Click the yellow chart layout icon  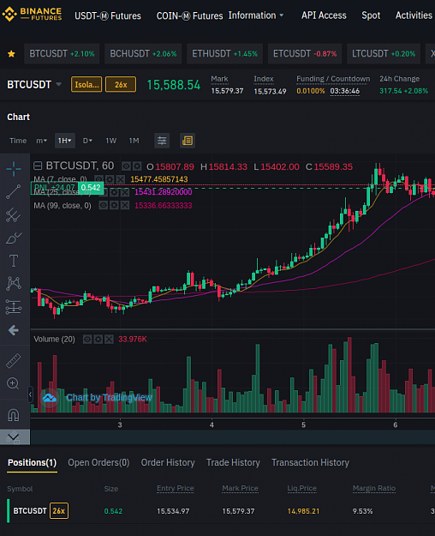(188, 141)
